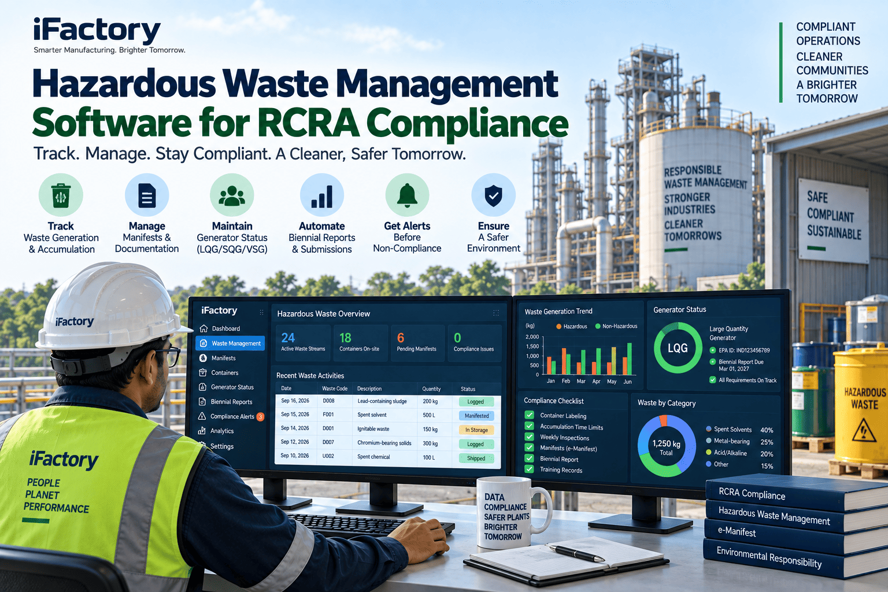Toggle the Biennial Report checklist checkbox
This screenshot has height=592, width=888.
[529, 458]
